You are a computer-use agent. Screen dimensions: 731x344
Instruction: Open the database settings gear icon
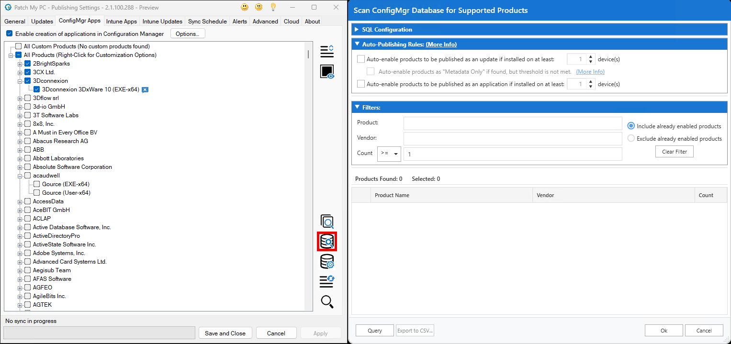[x=327, y=262]
